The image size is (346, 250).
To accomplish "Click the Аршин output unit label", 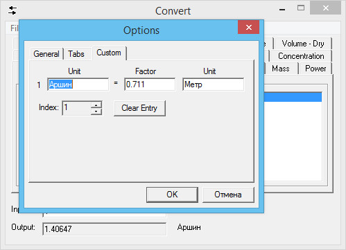I will 189,227.
